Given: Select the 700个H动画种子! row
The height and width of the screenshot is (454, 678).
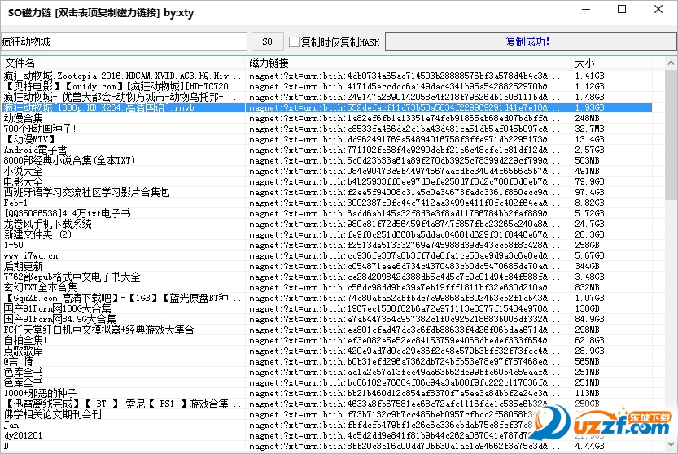Looking at the screenshot, I should coord(326,129).
